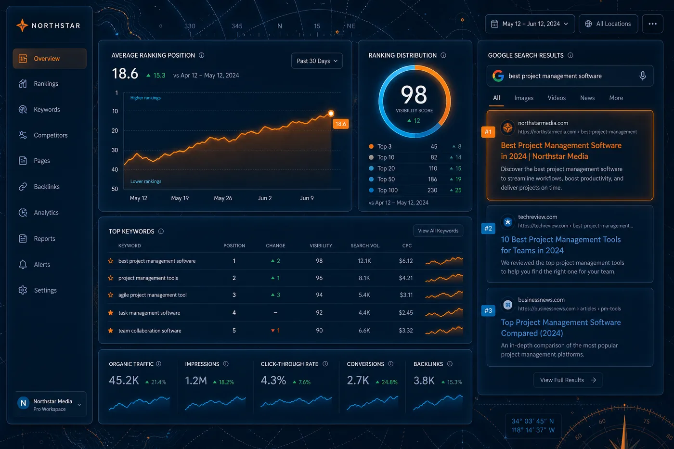
Task: Click the search query input field
Action: (570, 76)
